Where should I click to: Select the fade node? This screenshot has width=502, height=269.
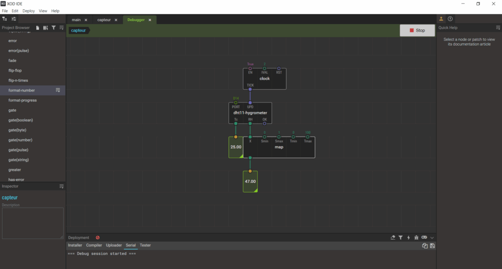33,60
